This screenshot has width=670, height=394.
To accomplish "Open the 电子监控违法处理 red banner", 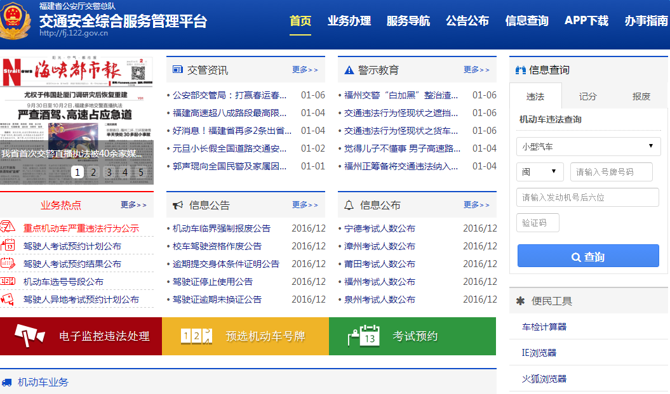I will [81, 336].
